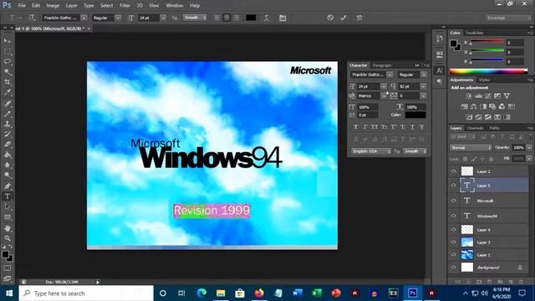Open font family dropdown in options bar

point(84,18)
